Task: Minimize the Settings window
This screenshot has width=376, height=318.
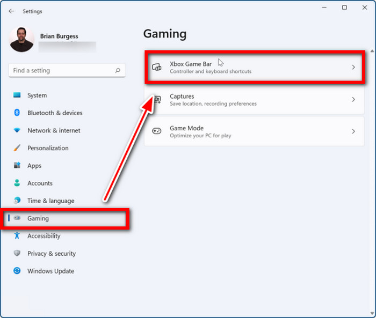Action: (324, 8)
